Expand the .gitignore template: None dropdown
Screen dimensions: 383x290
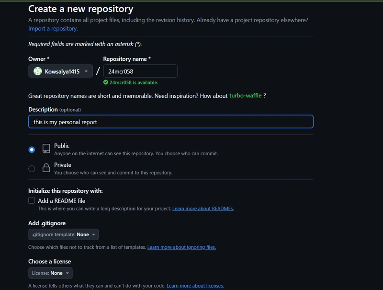[64, 234]
